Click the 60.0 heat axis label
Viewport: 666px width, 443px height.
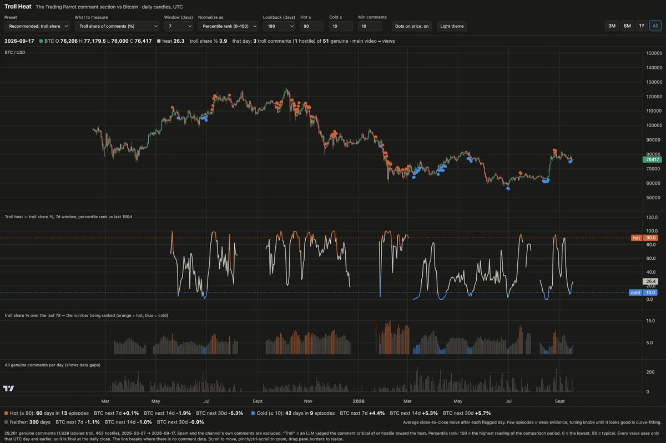click(652, 258)
